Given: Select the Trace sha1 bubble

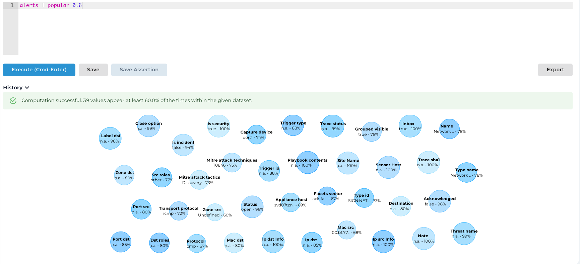Looking at the screenshot, I should (x=429, y=162).
